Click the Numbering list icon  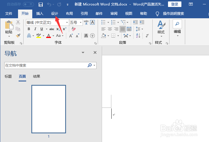pos(113,22)
